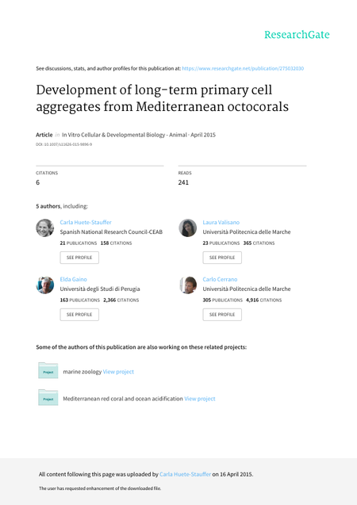See profile of Carlo Cerrano
357x505 pixels.
222,315
